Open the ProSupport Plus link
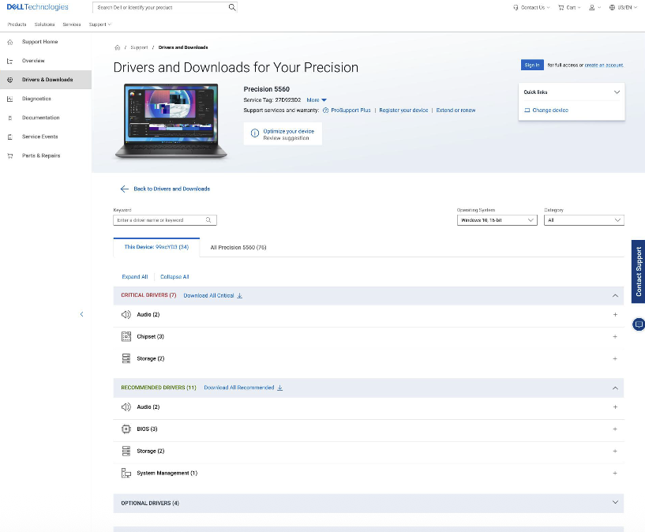The height and width of the screenshot is (532, 645). [351, 111]
